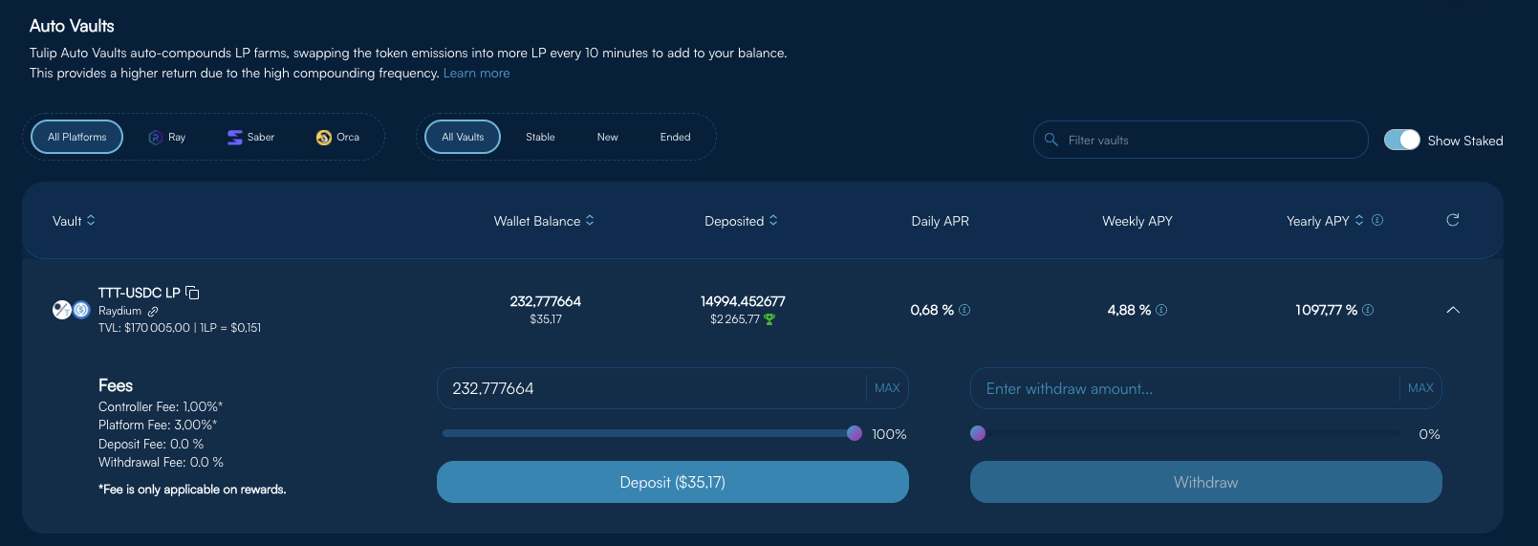Copy the TTT-USDC LP name icon
1538x546 pixels.
point(192,293)
